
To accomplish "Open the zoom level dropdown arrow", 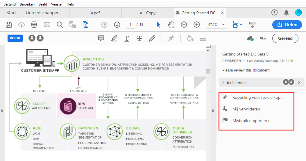I will (x=223, y=25).
